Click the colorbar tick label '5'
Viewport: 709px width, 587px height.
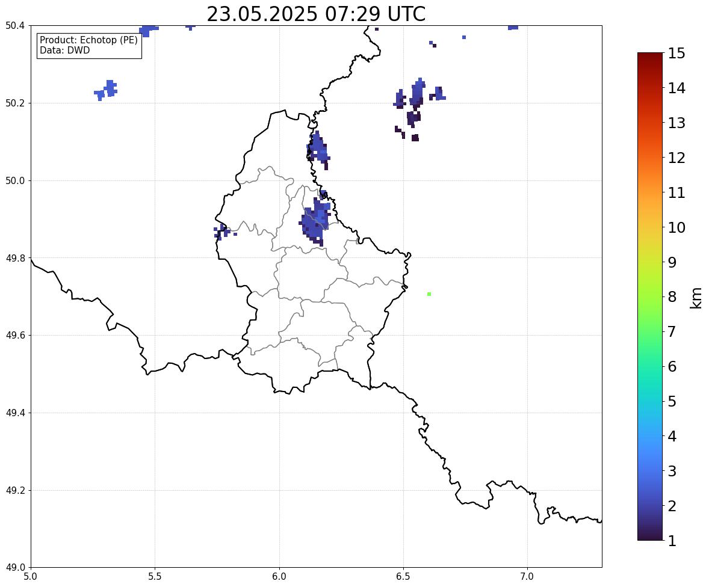coord(672,401)
